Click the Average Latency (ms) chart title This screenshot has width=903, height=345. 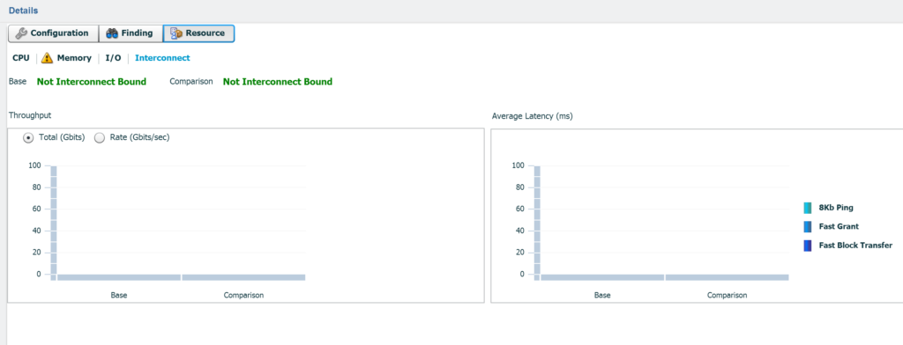[x=532, y=116]
